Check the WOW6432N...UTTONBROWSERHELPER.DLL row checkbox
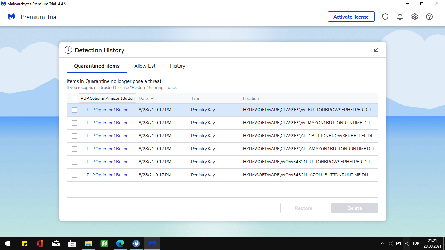 (x=75, y=162)
